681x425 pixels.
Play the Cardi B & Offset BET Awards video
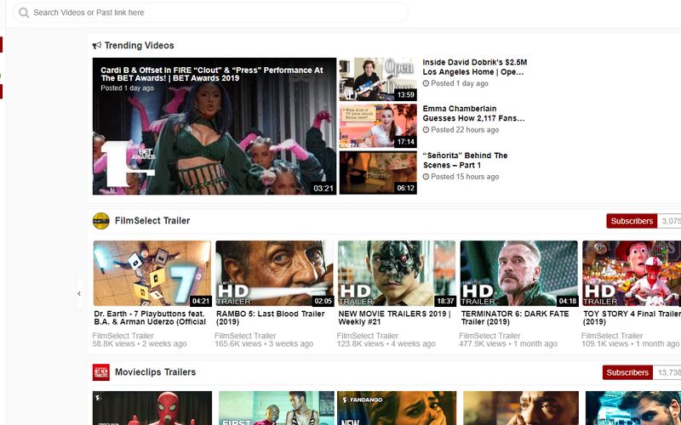tap(215, 126)
